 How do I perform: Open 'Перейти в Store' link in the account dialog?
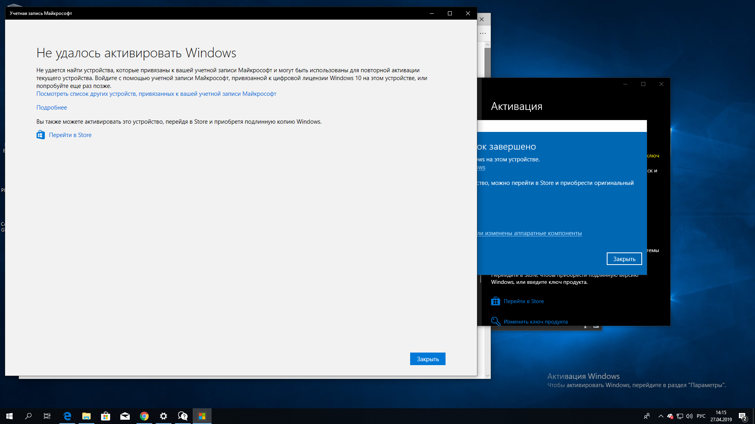70,135
